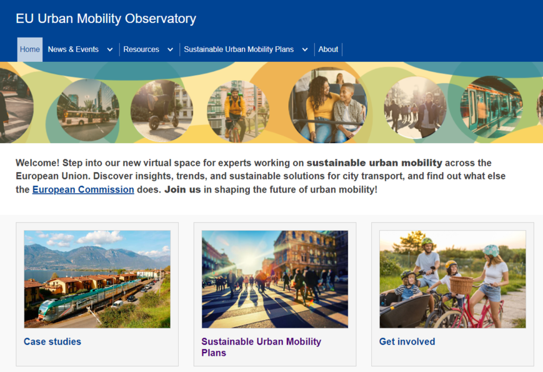This screenshot has height=372, width=543.
Task: Expand the News & Events chevron
Action: 110,49
